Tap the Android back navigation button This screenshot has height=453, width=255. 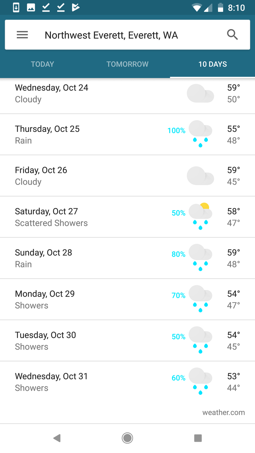tap(57, 438)
